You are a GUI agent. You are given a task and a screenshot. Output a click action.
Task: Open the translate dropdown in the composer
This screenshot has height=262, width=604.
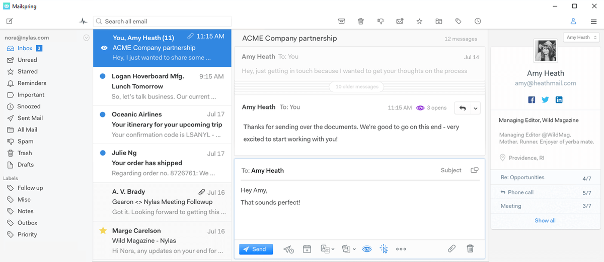pyautogui.click(x=328, y=249)
